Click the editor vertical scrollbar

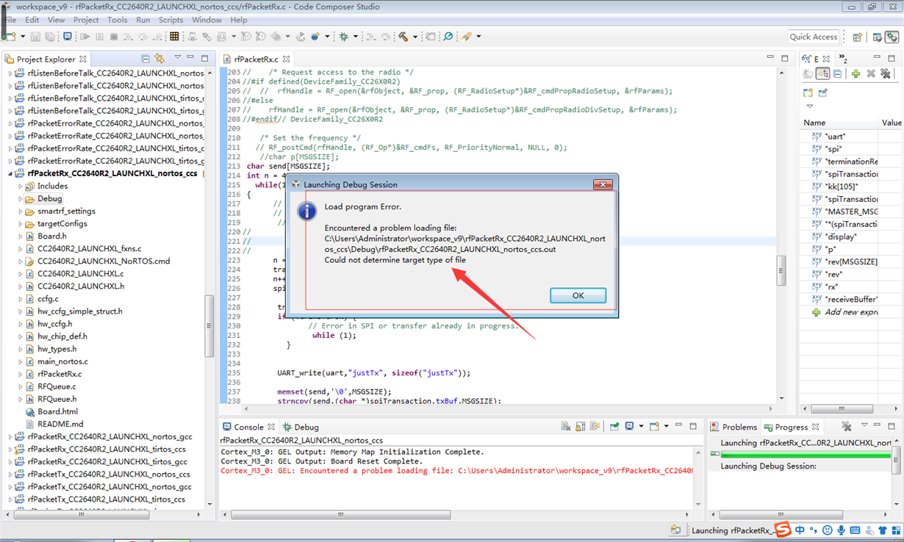pos(781,272)
